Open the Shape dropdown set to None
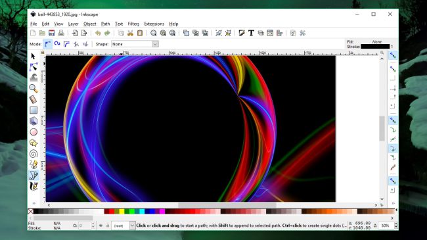This screenshot has width=427, height=240. [x=135, y=44]
